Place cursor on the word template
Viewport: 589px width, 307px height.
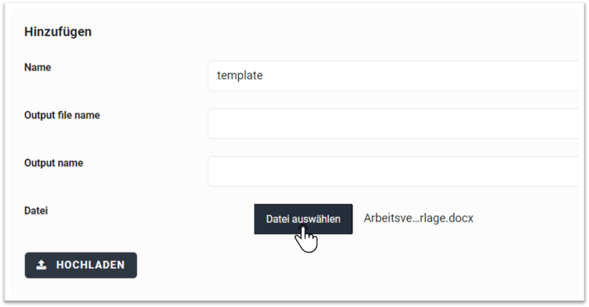pyautogui.click(x=240, y=76)
